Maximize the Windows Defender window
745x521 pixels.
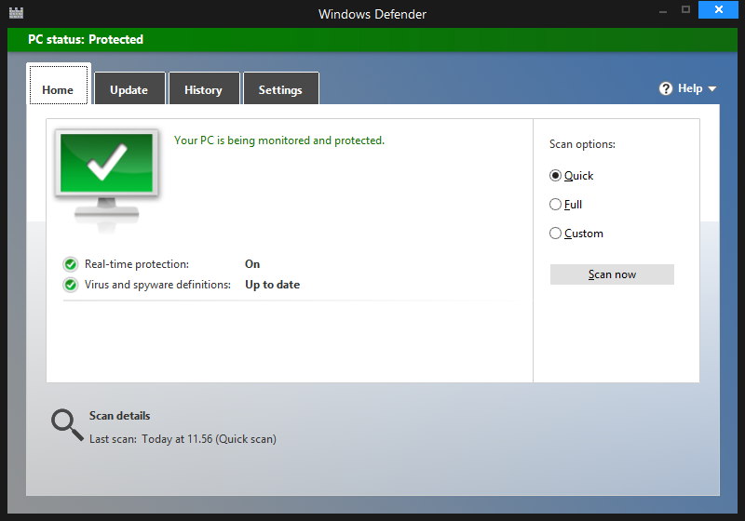(x=685, y=9)
